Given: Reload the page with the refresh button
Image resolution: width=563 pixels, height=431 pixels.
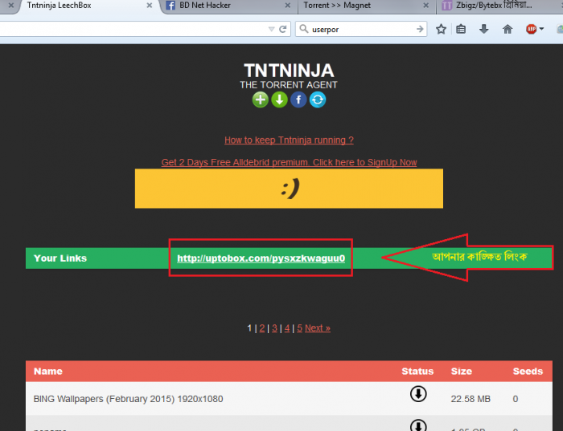Looking at the screenshot, I should point(283,29).
